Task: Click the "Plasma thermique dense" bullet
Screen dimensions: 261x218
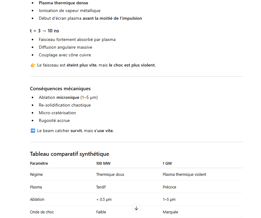Action: pyautogui.click(x=63, y=3)
